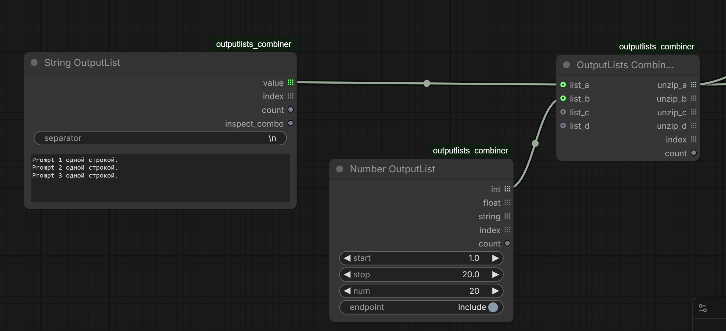
Task: Click the outputlists_combiner badge above String OutputList
Action: 254,44
